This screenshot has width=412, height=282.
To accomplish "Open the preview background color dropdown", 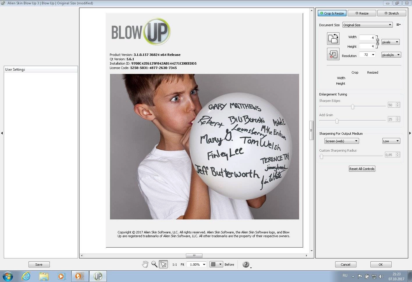I will [216, 264].
